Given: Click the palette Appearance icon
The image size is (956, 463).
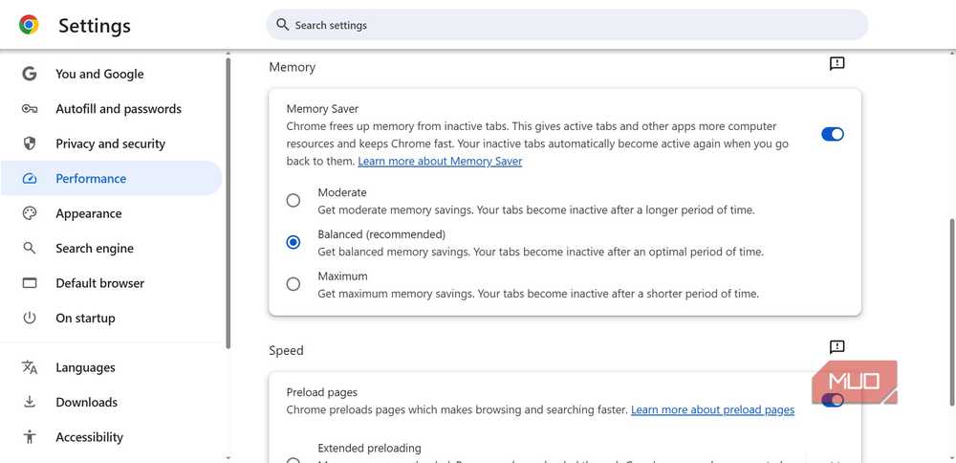Looking at the screenshot, I should [30, 213].
